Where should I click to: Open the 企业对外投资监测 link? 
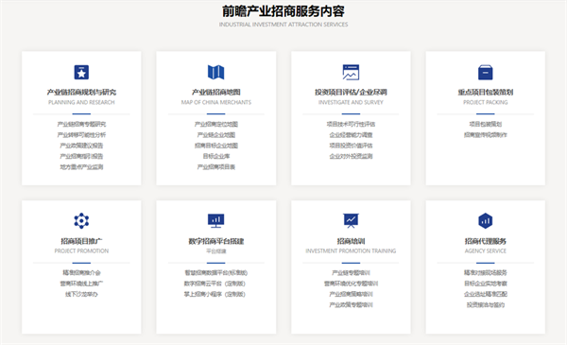pos(351,156)
